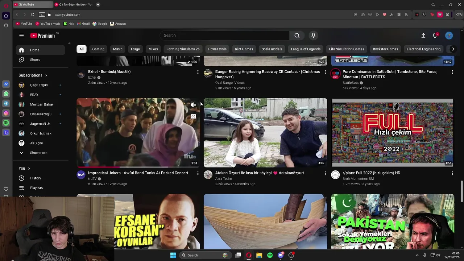Open options menu for r/place Full 2022 video

tap(452, 174)
